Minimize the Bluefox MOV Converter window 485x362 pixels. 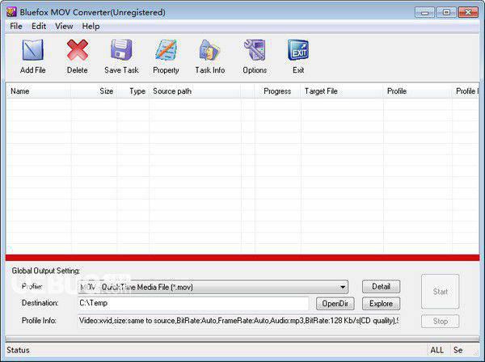424,13
